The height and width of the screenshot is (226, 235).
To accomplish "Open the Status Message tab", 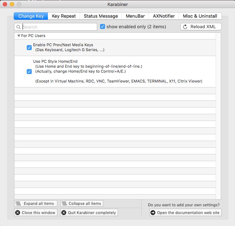I will [101, 16].
